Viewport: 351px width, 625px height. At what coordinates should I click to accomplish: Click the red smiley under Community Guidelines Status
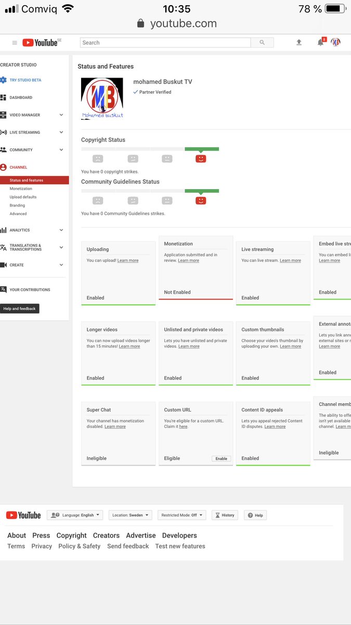[x=201, y=201]
